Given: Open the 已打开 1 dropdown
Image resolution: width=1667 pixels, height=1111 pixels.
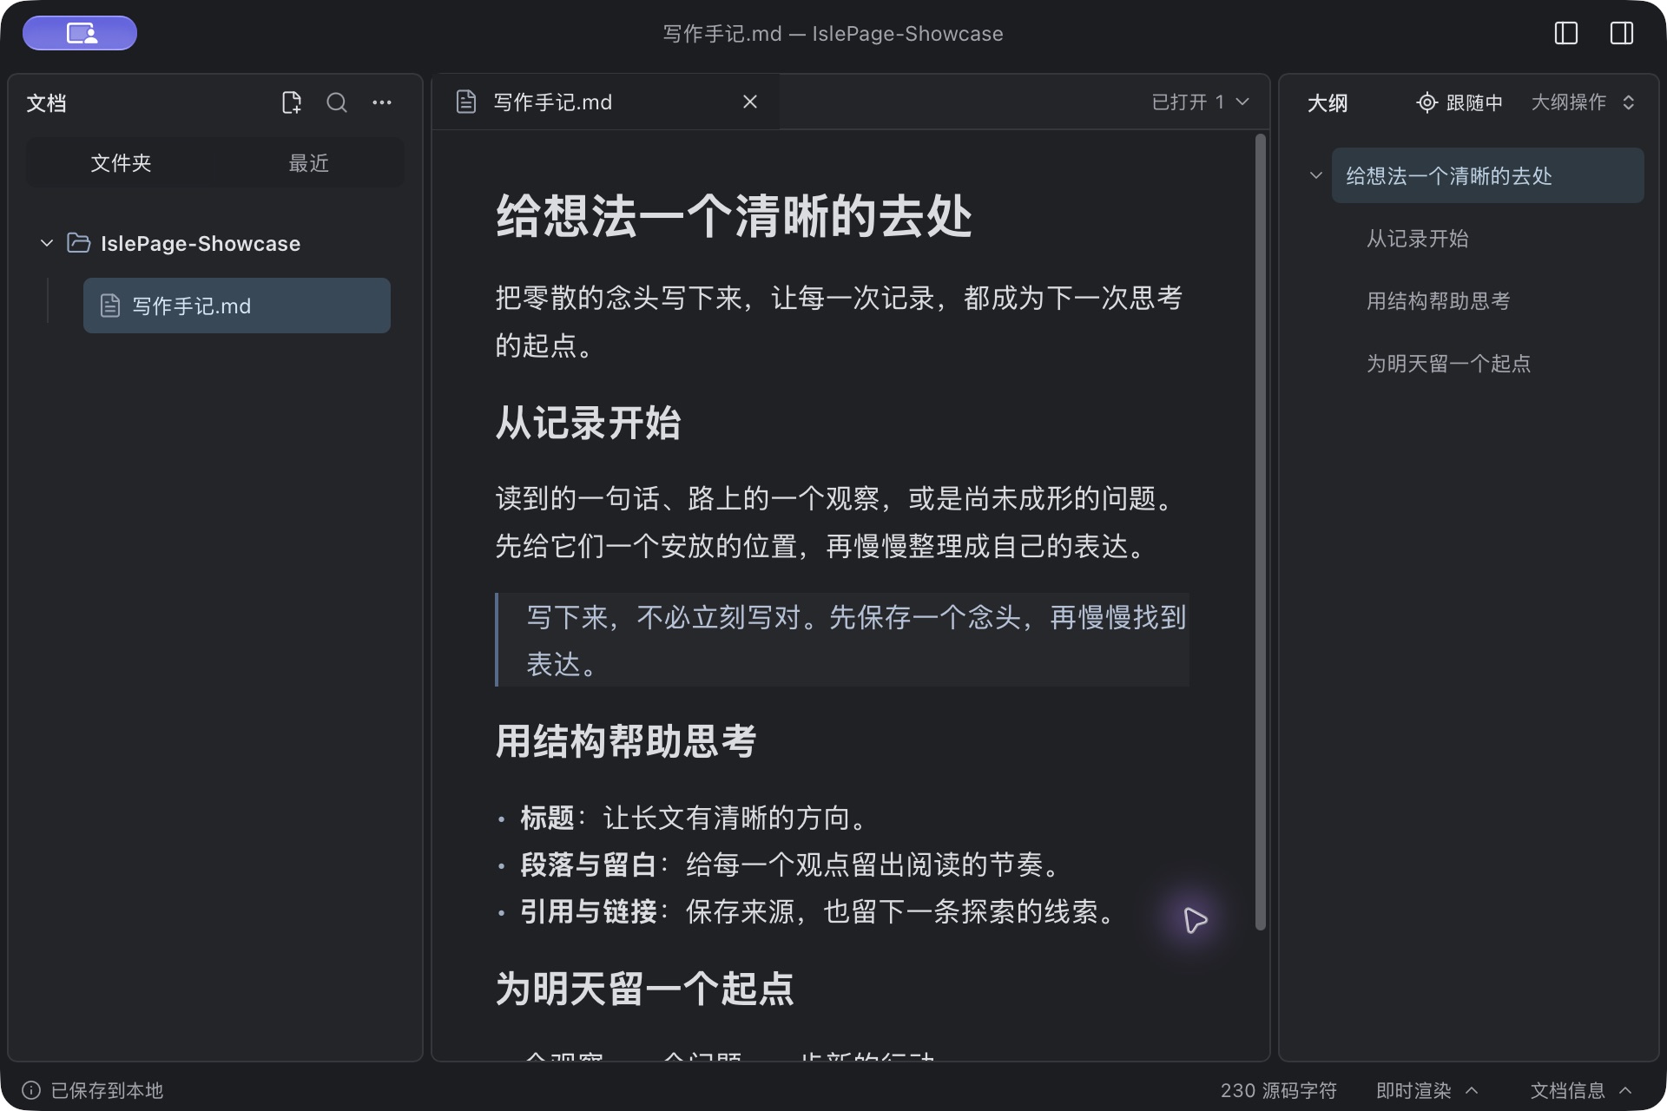Looking at the screenshot, I should click(x=1201, y=102).
